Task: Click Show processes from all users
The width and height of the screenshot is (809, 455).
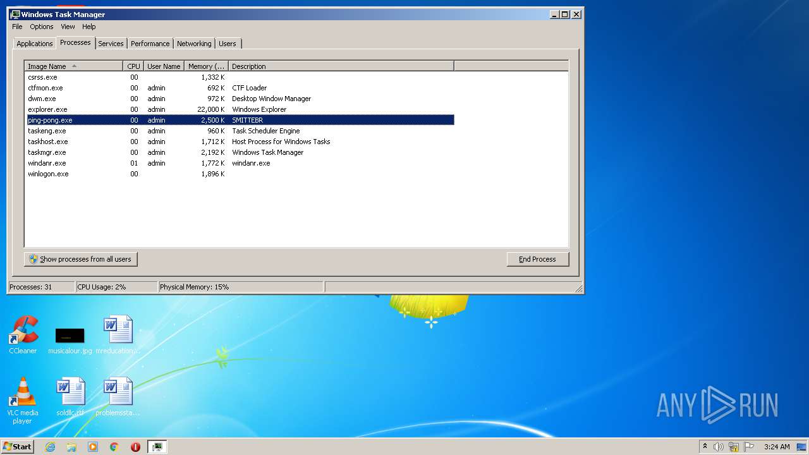Action: (81, 259)
